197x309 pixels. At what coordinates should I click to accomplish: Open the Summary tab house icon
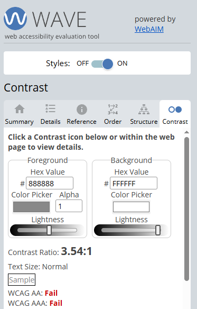(20, 109)
